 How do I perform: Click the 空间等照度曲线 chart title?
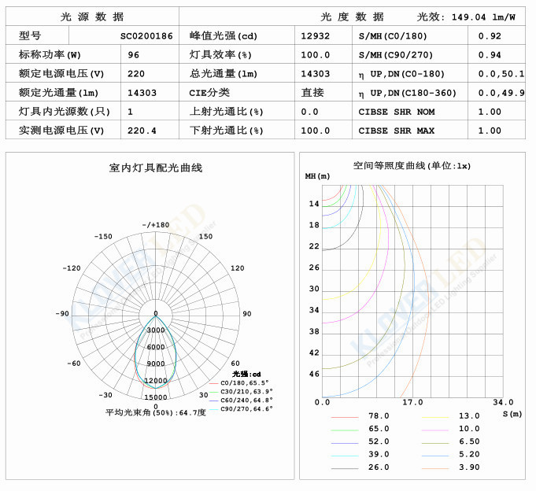412,166
